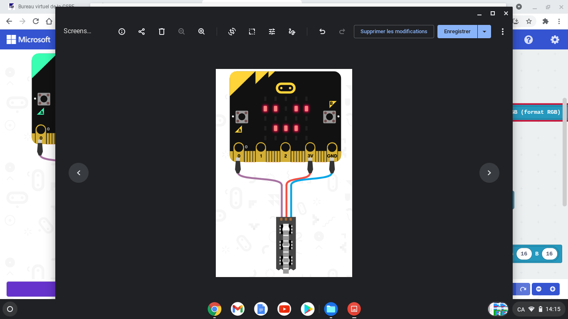Click the value 16 left of B
This screenshot has height=319, width=568.
[524, 254]
